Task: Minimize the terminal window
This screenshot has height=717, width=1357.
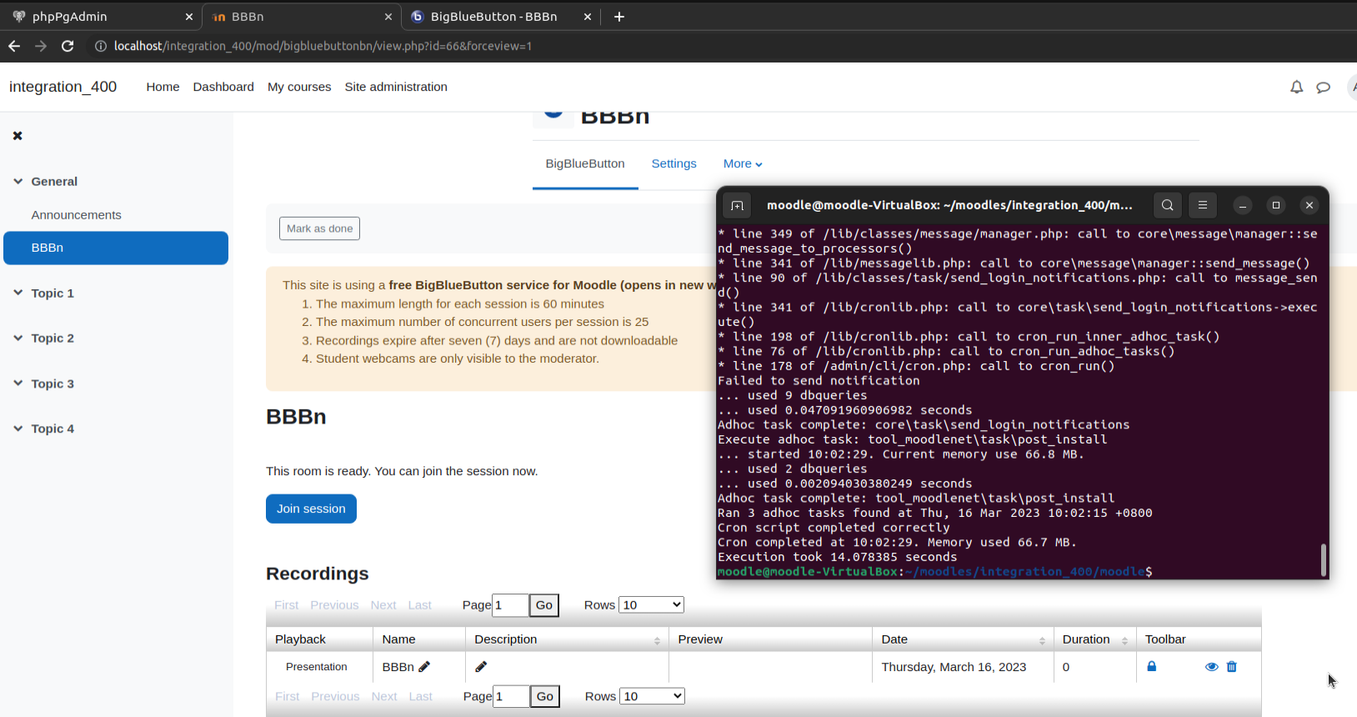Action: [1243, 205]
